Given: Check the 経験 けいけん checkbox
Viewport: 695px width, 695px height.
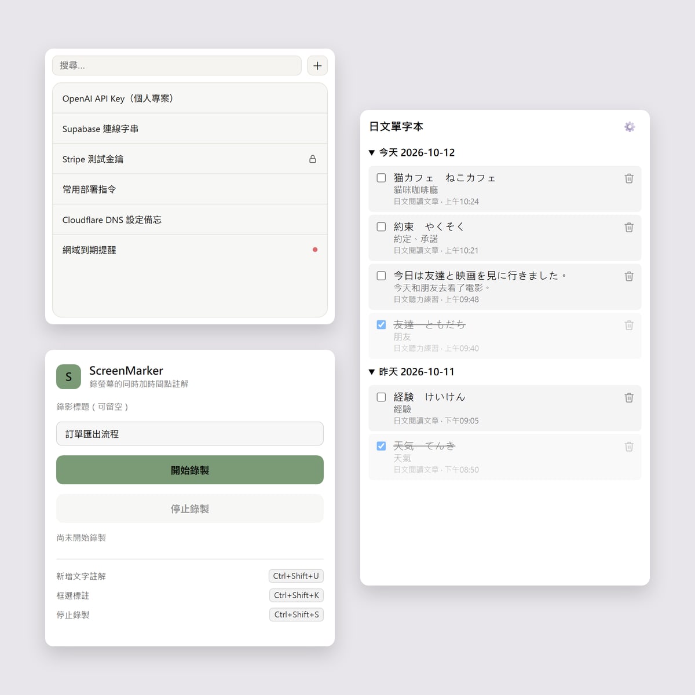Looking at the screenshot, I should point(381,397).
